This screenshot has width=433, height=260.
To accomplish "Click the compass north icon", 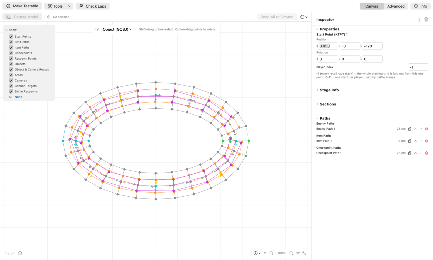I will pos(265,253).
